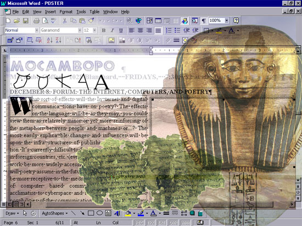Show the Web toolbar
Viewport: 302px width, 226px height.
pos(138,21)
